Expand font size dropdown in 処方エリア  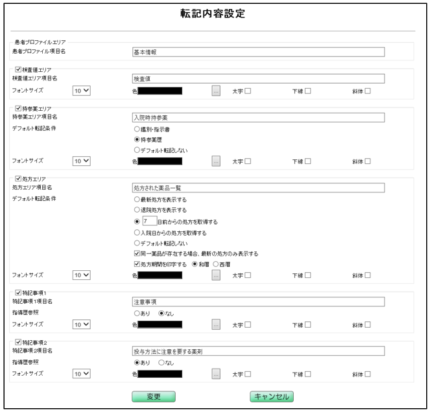coord(82,275)
